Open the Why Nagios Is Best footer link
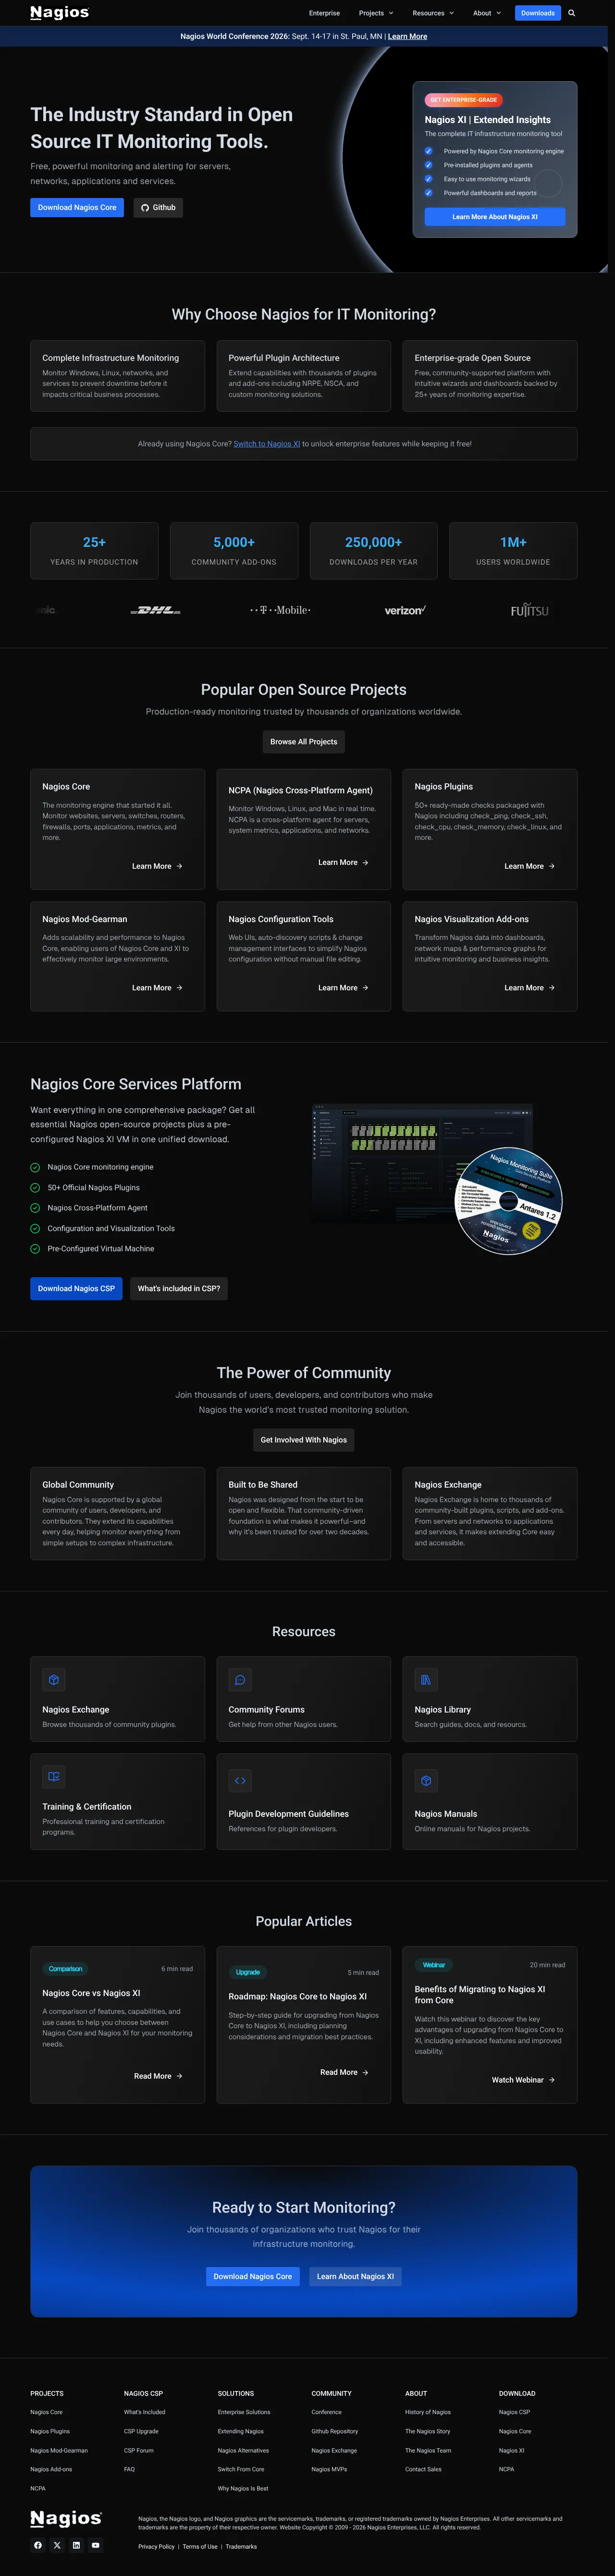 (243, 2488)
